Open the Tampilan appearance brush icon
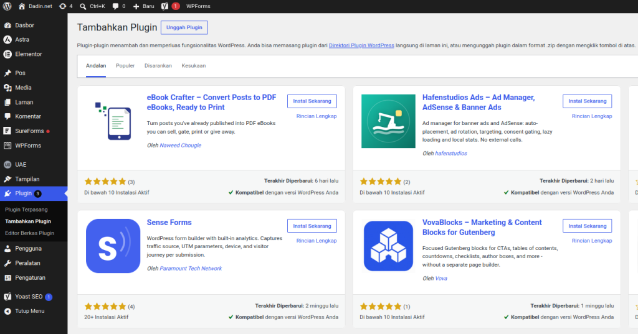The height and width of the screenshot is (334, 638). point(7,179)
